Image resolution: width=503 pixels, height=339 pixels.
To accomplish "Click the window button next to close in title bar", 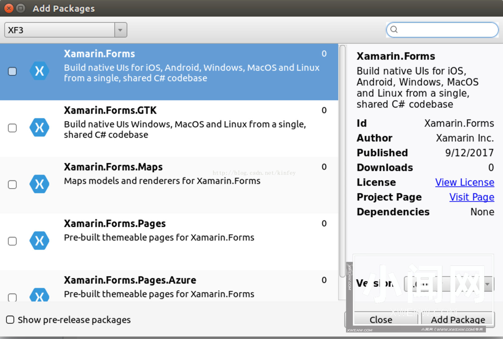I will [x=21, y=8].
